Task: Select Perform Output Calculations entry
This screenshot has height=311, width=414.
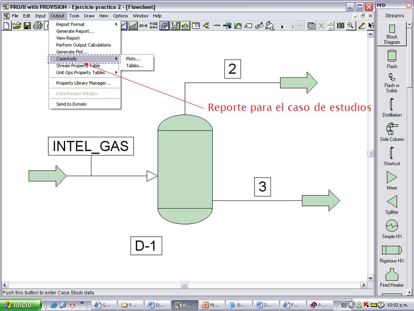Action: 85,45
